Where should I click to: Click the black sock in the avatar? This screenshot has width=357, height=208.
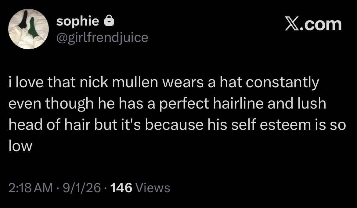(x=23, y=20)
